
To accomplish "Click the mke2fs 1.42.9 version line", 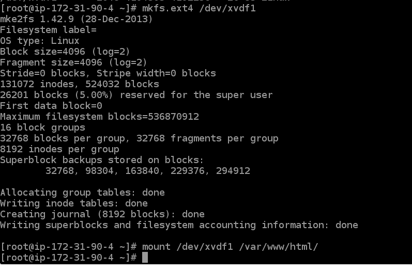I will [x=76, y=19].
